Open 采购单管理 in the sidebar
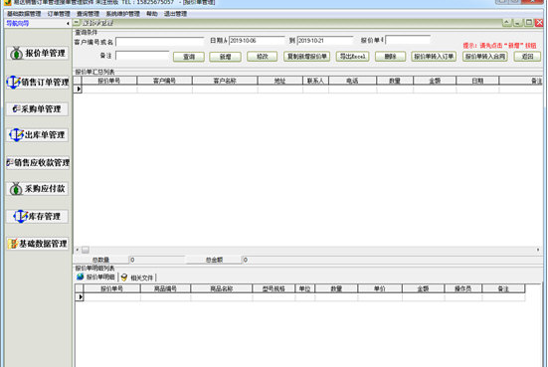 tap(38, 109)
